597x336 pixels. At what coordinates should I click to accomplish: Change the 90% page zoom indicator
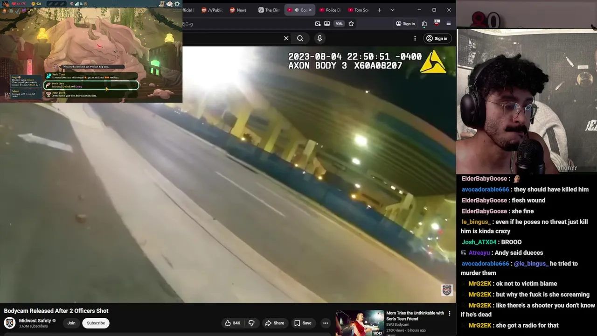pos(339,24)
